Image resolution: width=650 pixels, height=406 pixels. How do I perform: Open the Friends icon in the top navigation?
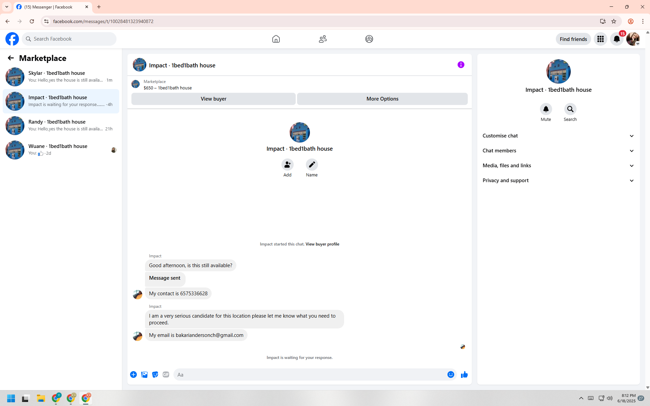pos(323,39)
